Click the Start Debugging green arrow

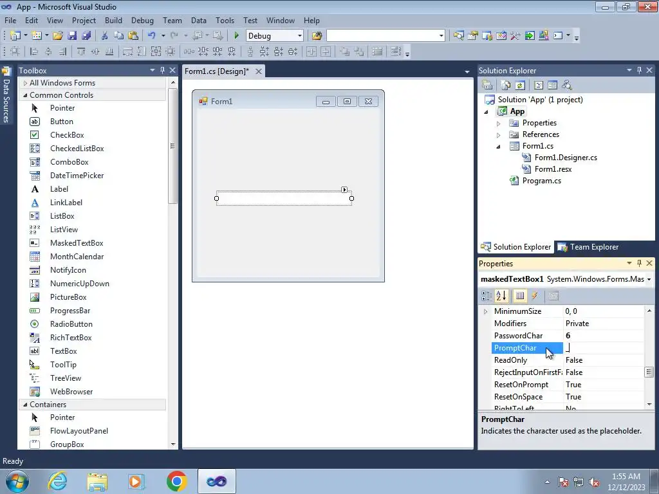[x=236, y=36]
